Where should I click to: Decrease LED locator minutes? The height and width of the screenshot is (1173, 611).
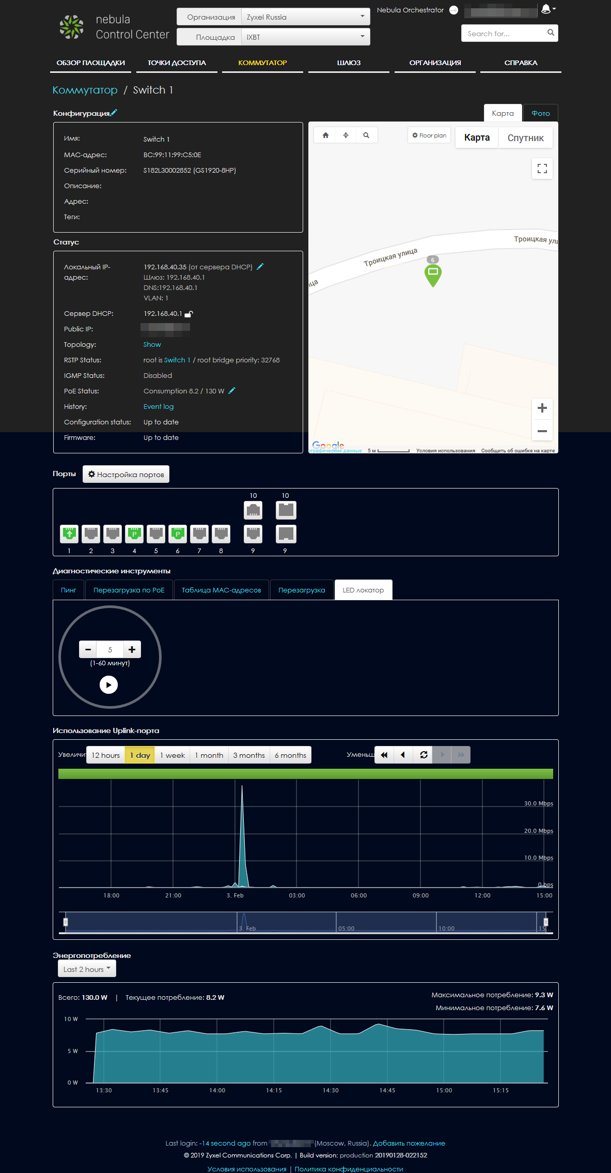point(88,649)
